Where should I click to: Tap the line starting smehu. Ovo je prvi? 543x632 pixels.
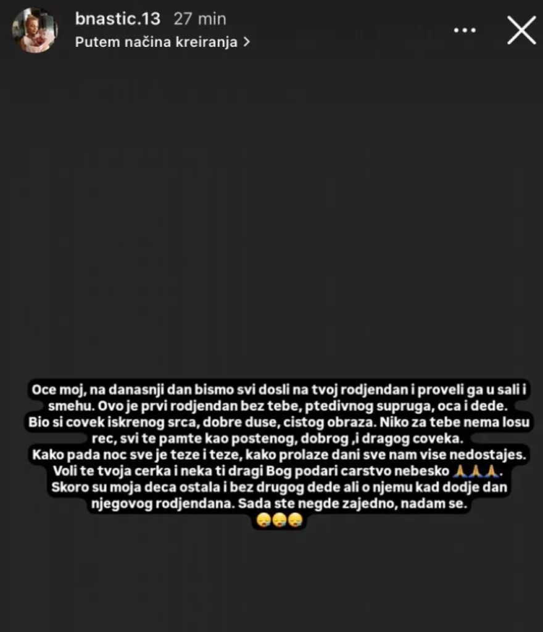[x=278, y=406]
